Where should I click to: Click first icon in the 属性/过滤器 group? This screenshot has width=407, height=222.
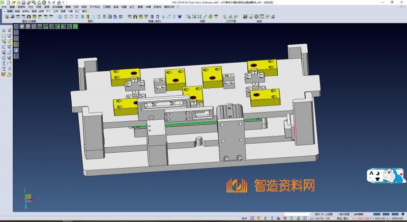pos(7,17)
